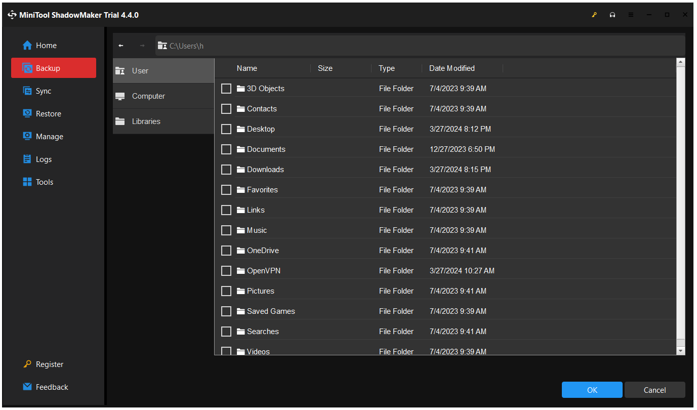Click the back navigation arrow

click(x=121, y=46)
